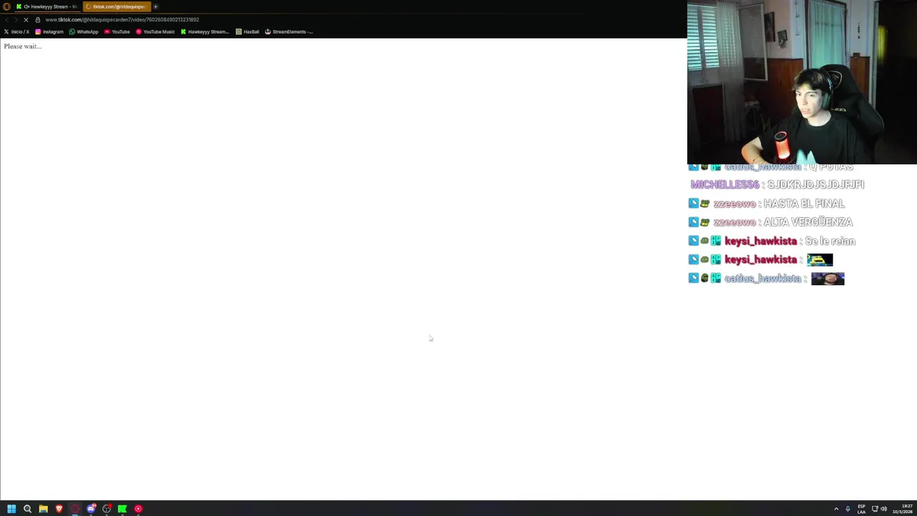Viewport: 917px width, 516px height.
Task: Open the taskbar Search icon
Action: pyautogui.click(x=27, y=509)
